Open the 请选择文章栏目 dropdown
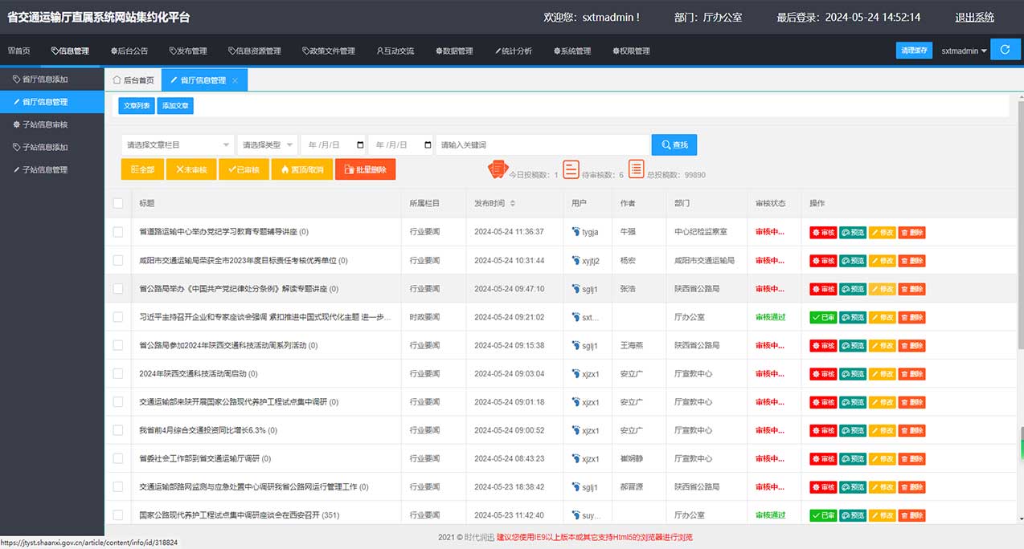1024x549 pixels. [178, 145]
